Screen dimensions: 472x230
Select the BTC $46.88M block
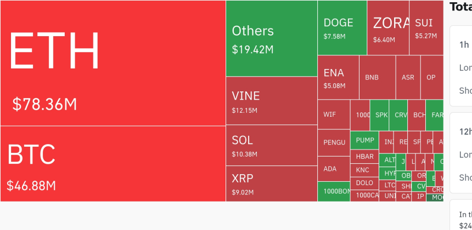[113, 164]
